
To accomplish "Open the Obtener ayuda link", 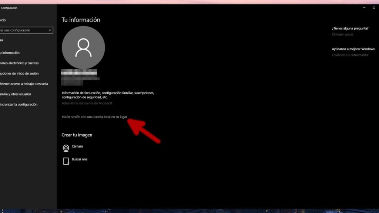I will pos(342,34).
